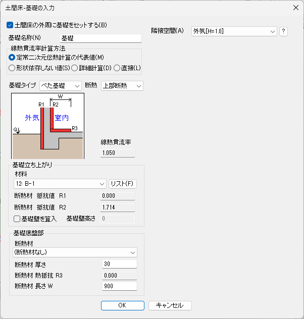Click キャンセル button
Viewport: 304px width, 319px height.
170,305
